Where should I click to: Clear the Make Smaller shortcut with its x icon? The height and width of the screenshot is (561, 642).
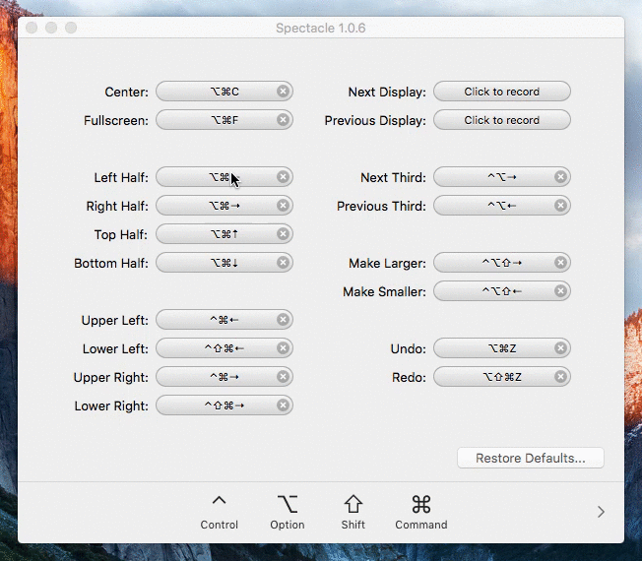click(x=560, y=291)
